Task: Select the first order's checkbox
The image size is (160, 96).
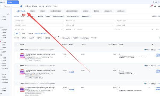Action: [17, 50]
